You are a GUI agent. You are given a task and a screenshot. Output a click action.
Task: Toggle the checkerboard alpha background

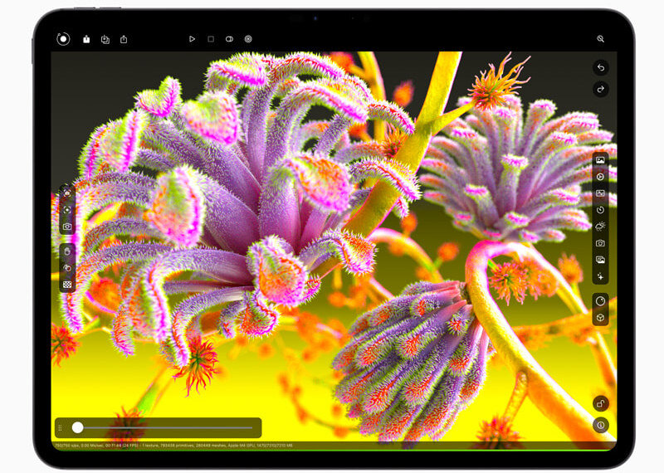pyautogui.click(x=67, y=285)
